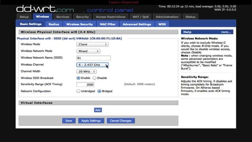The width and height of the screenshot is (252, 142).
Task: Expand the Channel Width 20 MHz dropdown
Action: tap(87, 71)
